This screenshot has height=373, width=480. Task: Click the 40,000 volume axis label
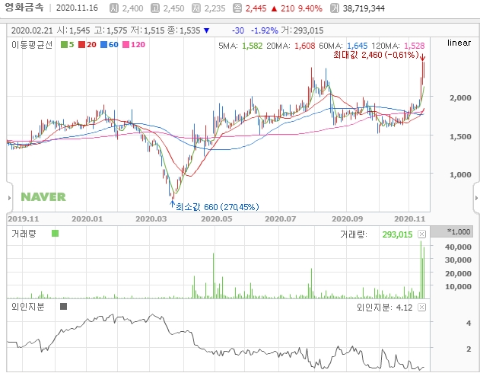click(x=458, y=247)
